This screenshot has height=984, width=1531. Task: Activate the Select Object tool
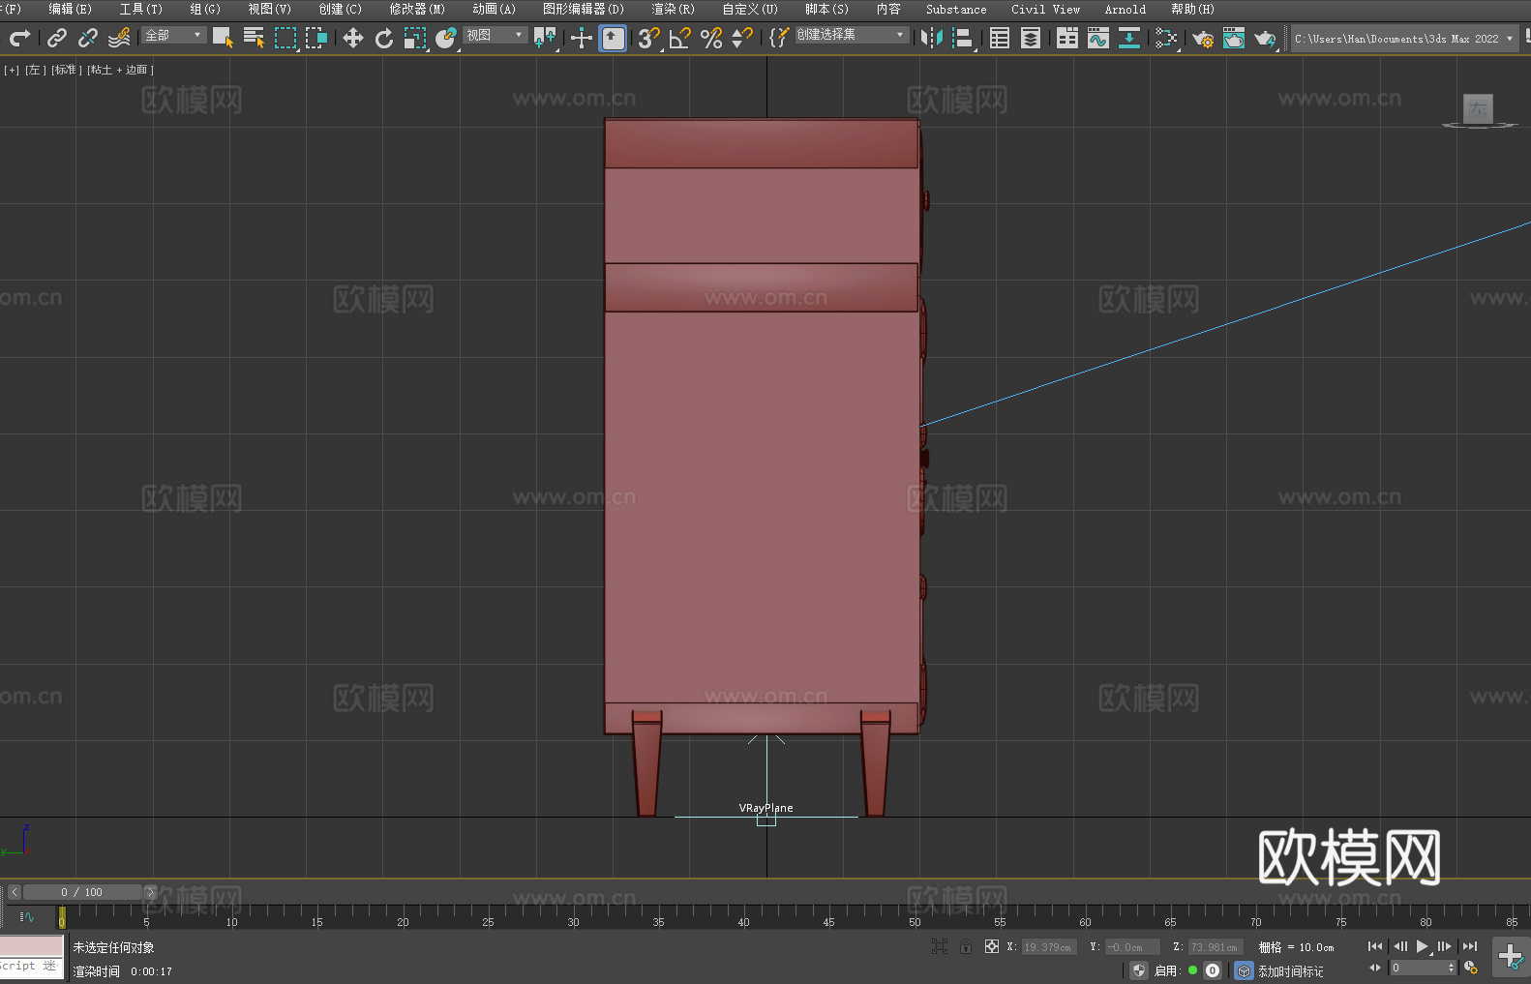tap(223, 38)
